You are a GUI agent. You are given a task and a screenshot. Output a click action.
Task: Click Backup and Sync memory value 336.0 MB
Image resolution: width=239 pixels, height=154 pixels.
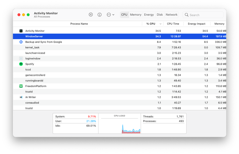point(220,42)
